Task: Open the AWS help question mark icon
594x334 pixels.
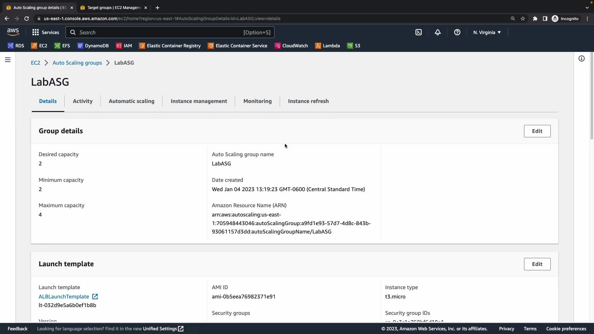Action: 457,32
